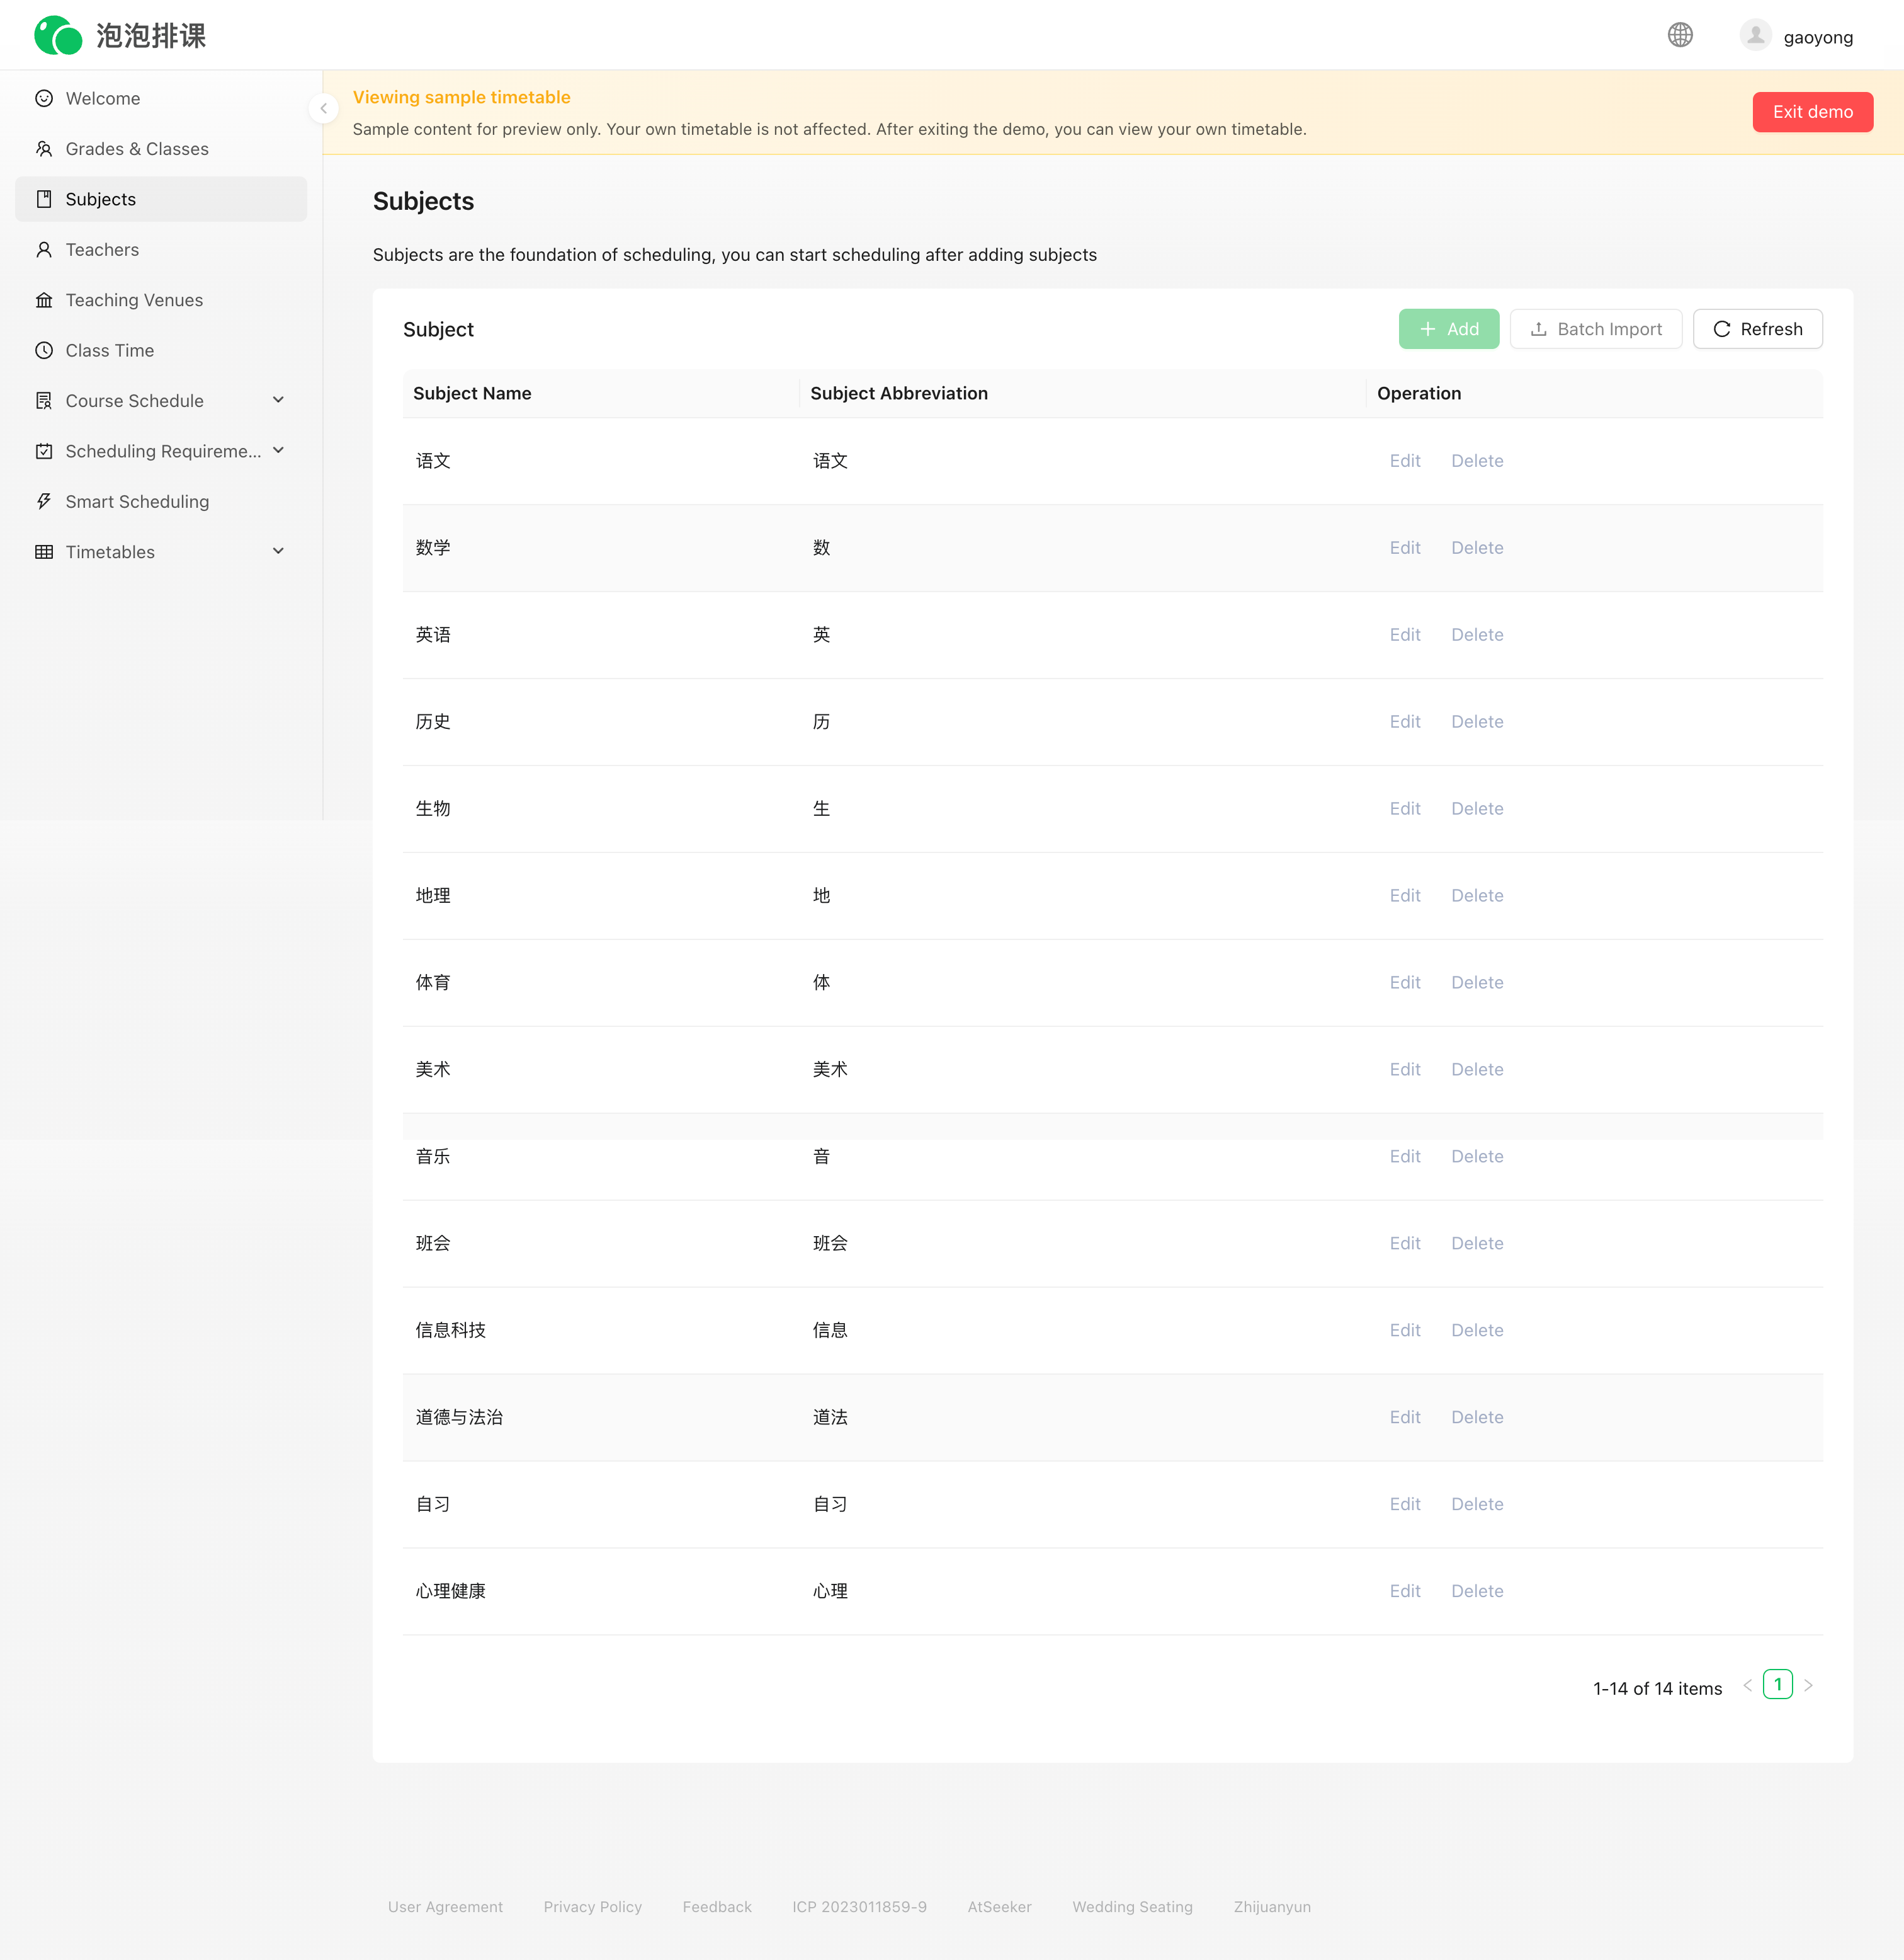Screen dimensions: 1904x1960
Task: Click the Class Time clock icon
Action: [x=44, y=350]
